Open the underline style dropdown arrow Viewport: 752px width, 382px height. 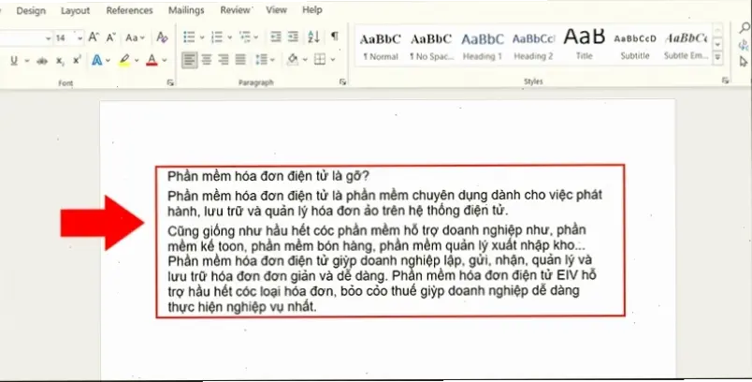26,61
